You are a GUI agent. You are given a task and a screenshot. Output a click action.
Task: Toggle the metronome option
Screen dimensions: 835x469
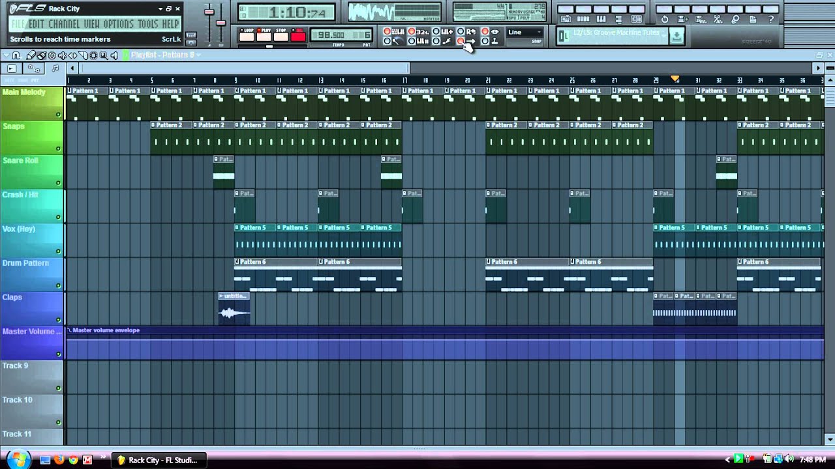[x=387, y=40]
